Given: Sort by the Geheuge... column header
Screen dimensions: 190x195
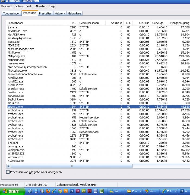Looking at the screenshot, I should coord(160,23).
